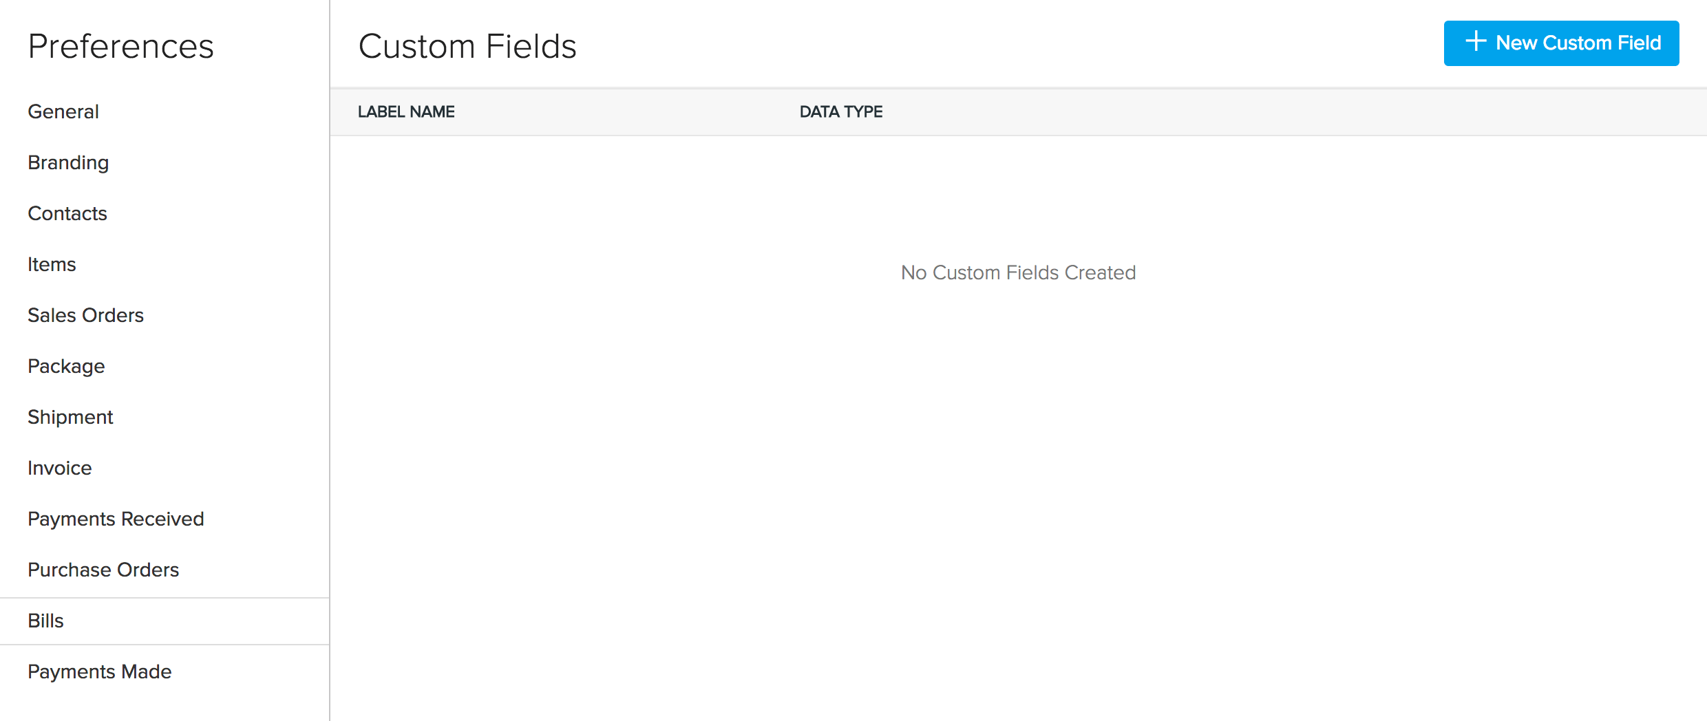The height and width of the screenshot is (721, 1707).
Task: Select the Bills preferences section
Action: coord(46,621)
